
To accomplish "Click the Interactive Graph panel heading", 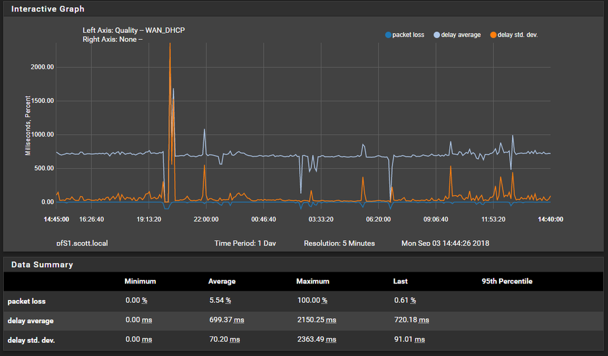I will coord(48,9).
